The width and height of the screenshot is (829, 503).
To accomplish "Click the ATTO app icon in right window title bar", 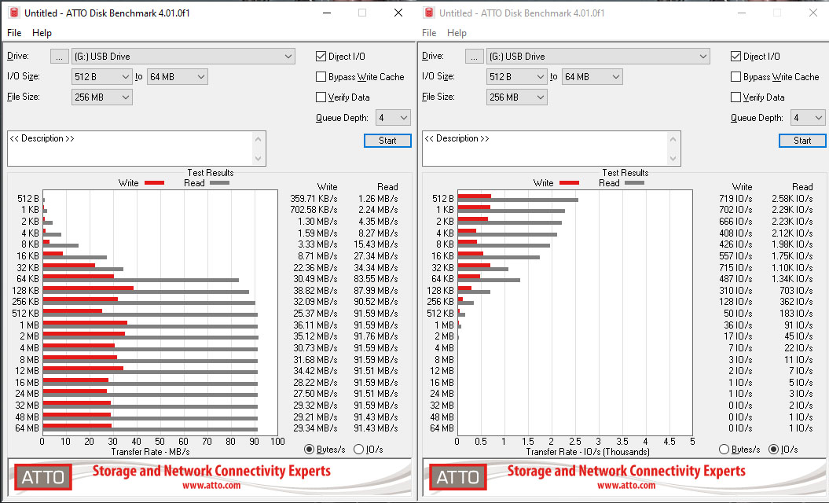I will [x=429, y=13].
